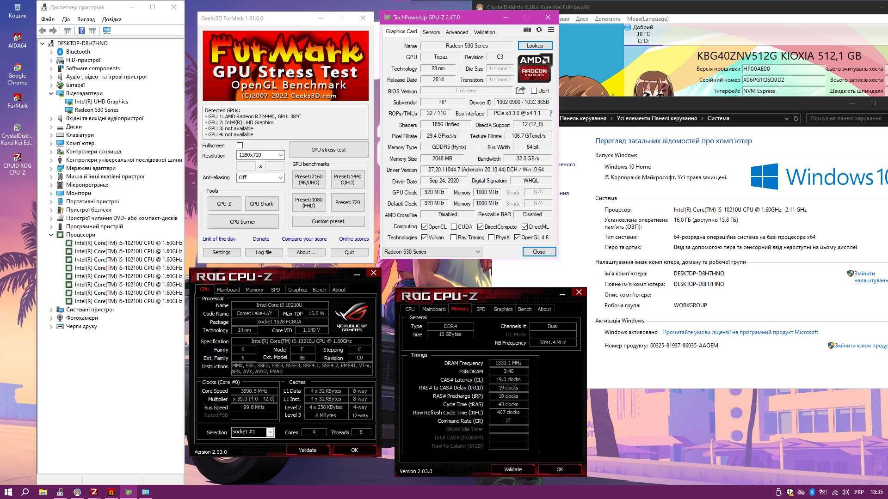Click the GPU stress test button

click(x=328, y=150)
